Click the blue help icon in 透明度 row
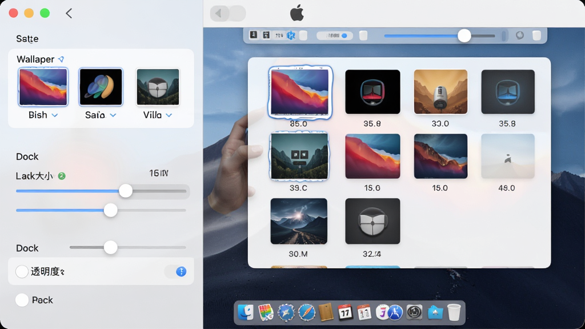This screenshot has width=585, height=329. tap(181, 271)
